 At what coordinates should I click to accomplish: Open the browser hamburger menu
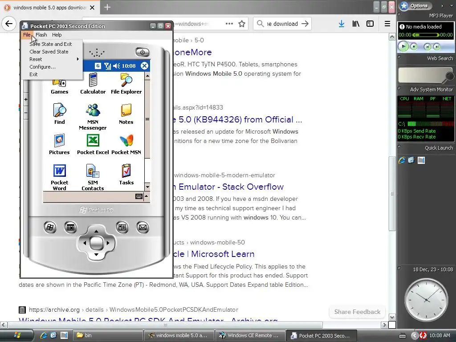pos(387,24)
